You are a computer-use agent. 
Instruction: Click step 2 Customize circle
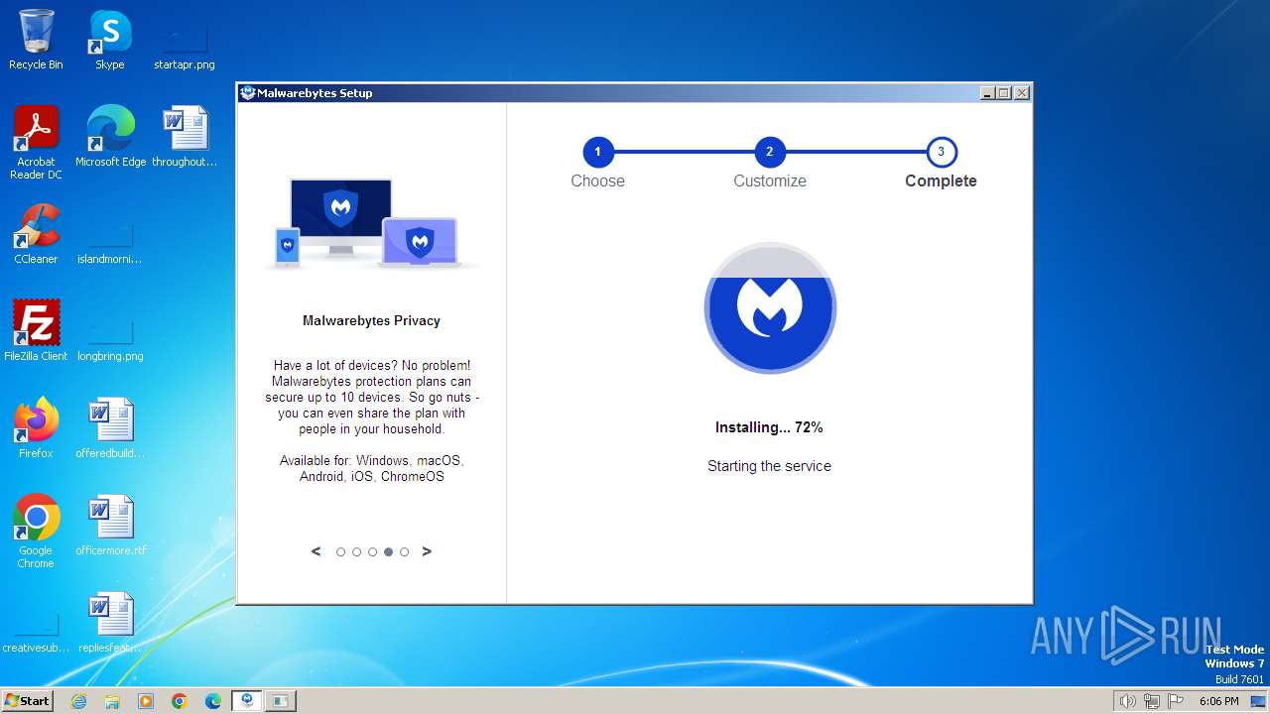pos(770,152)
